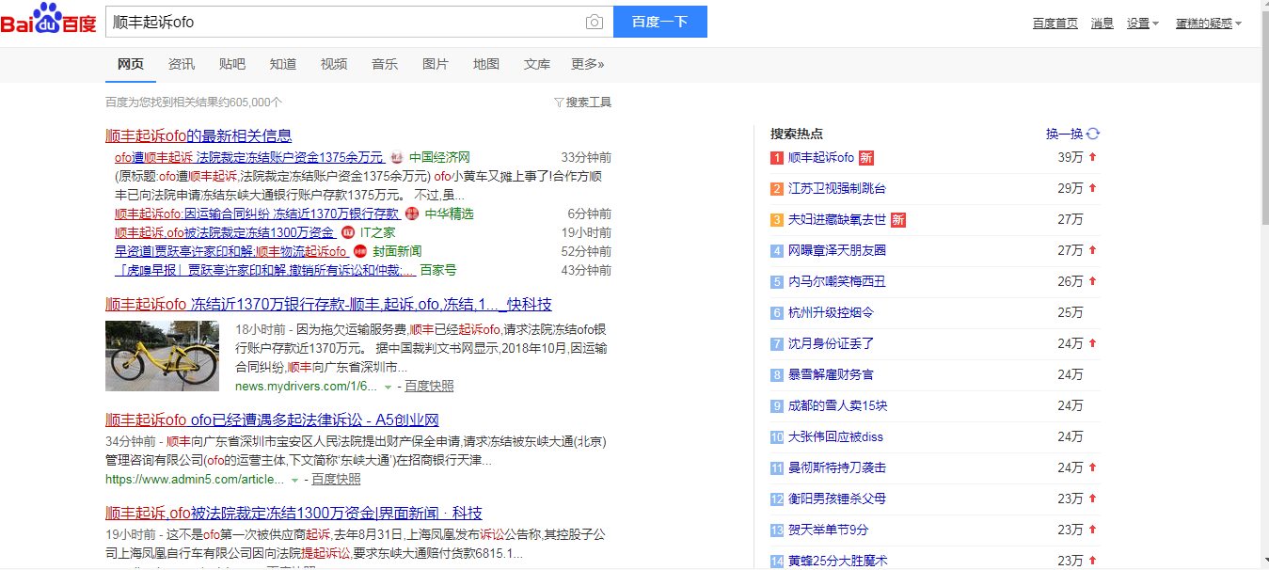
Task: Open 消息 link in header
Action: point(1102,24)
